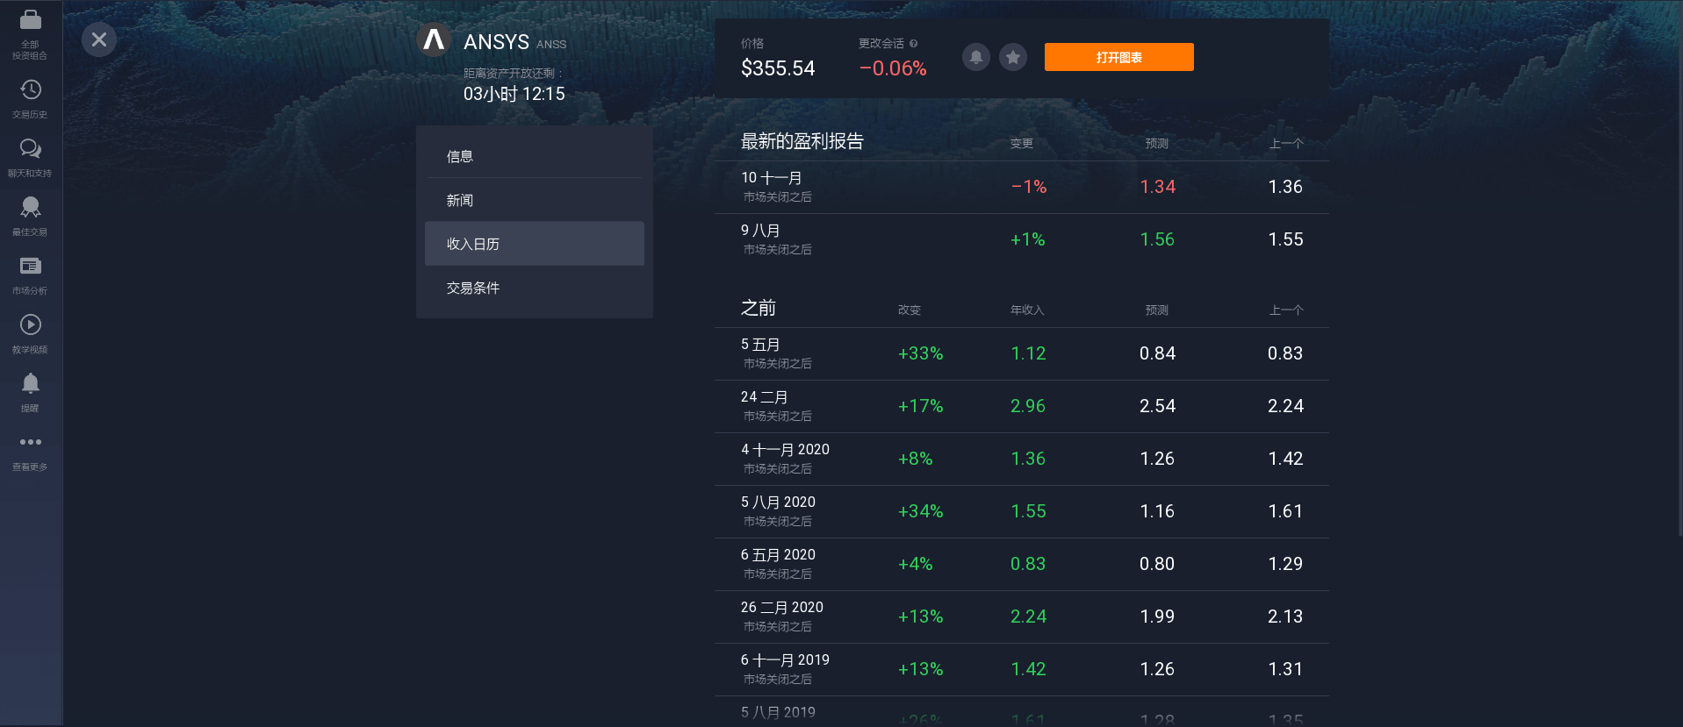Image resolution: width=1683 pixels, height=727 pixels.
Task: Close the ANSYS info panel
Action: pos(99,39)
